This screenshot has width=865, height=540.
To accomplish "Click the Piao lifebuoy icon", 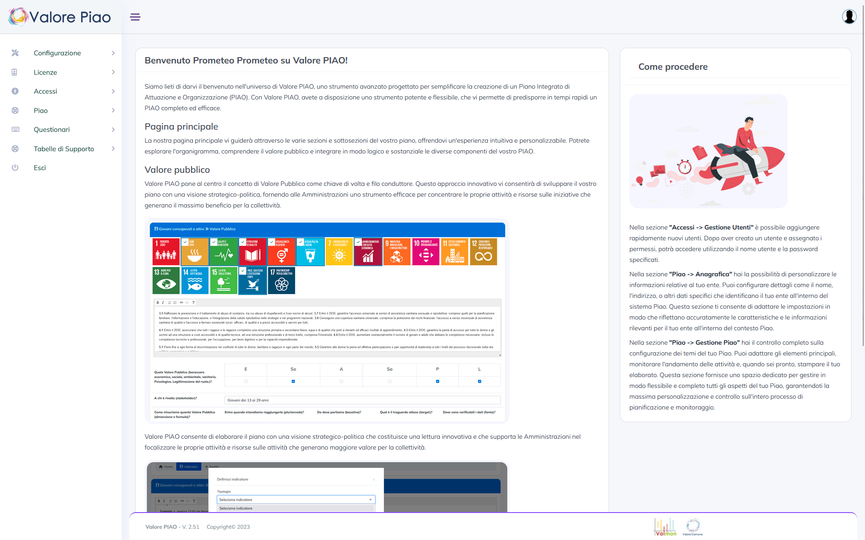I will (x=15, y=111).
